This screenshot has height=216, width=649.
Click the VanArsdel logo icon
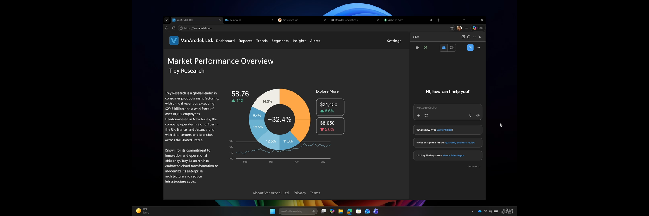click(x=174, y=40)
